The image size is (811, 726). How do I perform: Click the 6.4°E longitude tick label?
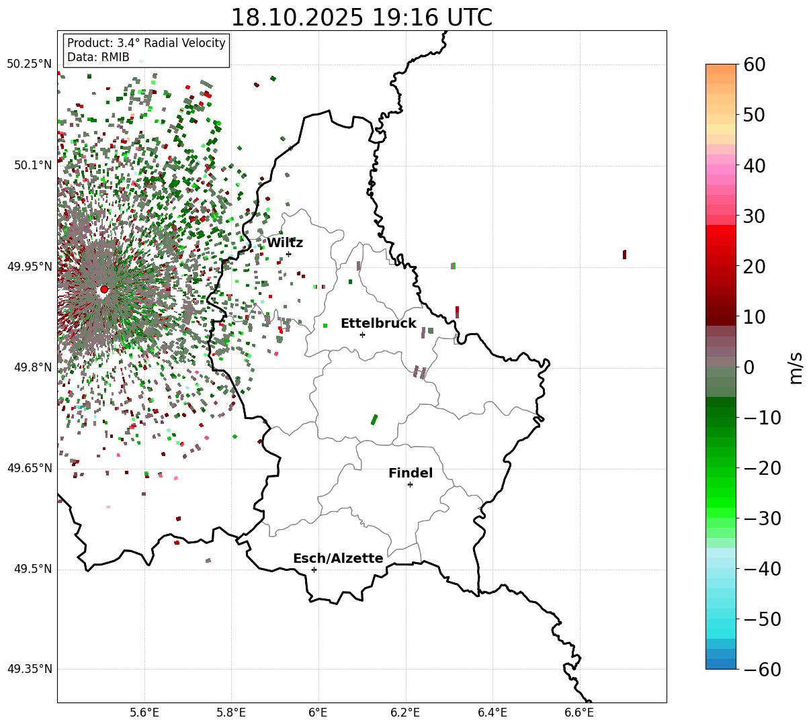click(x=492, y=713)
